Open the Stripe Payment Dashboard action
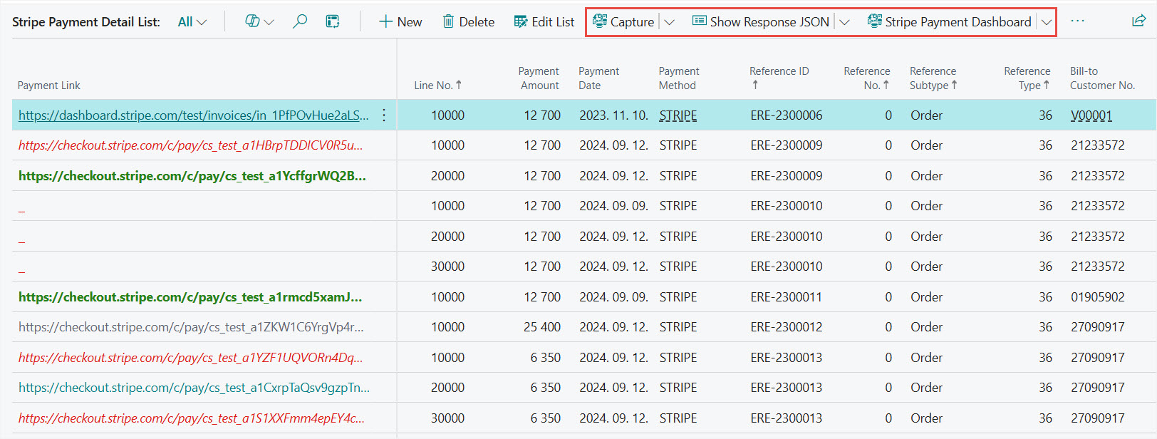Image resolution: width=1157 pixels, height=439 pixels. point(949,22)
